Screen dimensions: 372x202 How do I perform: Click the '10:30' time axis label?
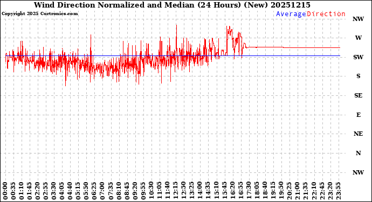(x=151, y=191)
